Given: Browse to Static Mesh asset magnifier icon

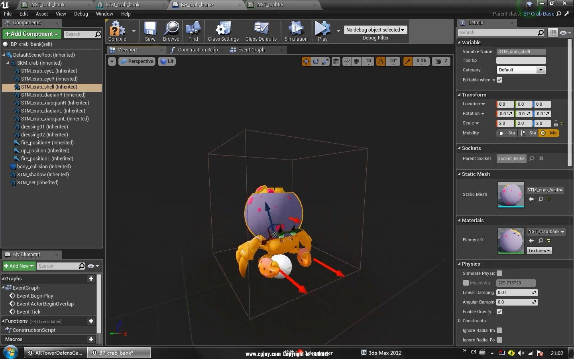Looking at the screenshot, I should [x=541, y=199].
